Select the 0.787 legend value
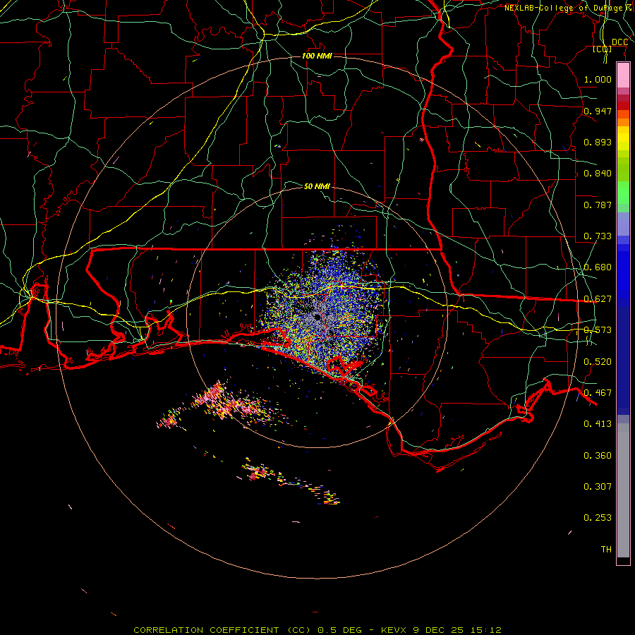This screenshot has height=635, width=635. [x=598, y=205]
